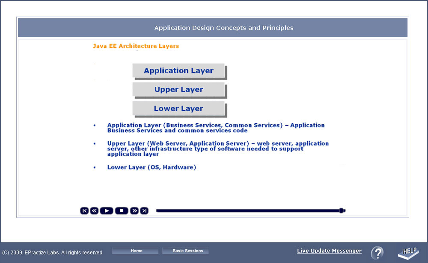Click the Java EE Architecture Layers heading
This screenshot has height=263, width=428.
[136, 46]
